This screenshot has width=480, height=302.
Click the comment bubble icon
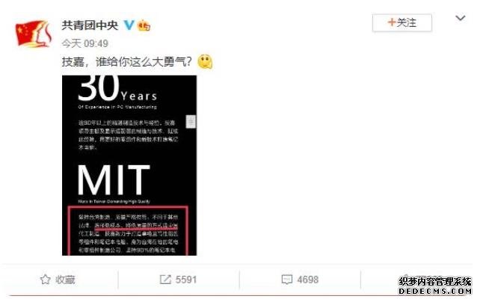tap(287, 280)
